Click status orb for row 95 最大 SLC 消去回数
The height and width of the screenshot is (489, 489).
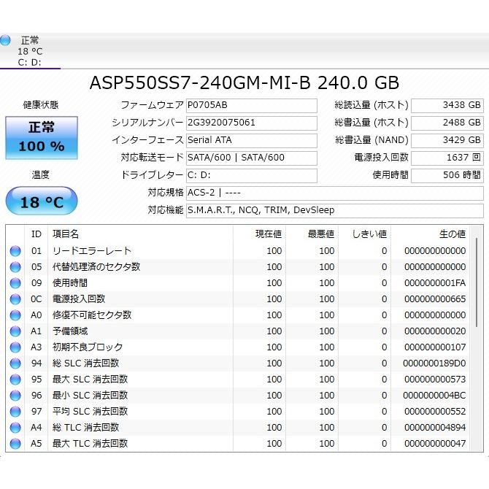point(15,380)
